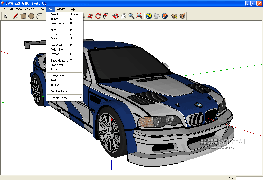263x180 pixels.
Task: Choose Protractor from the Tools menu
Action: tap(64, 65)
